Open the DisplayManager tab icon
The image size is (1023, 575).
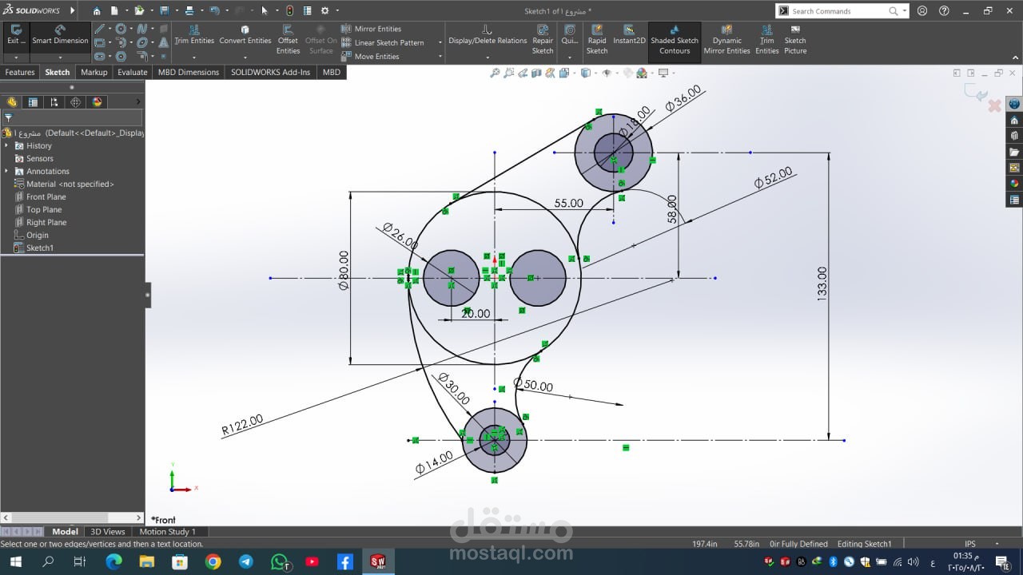tap(98, 102)
